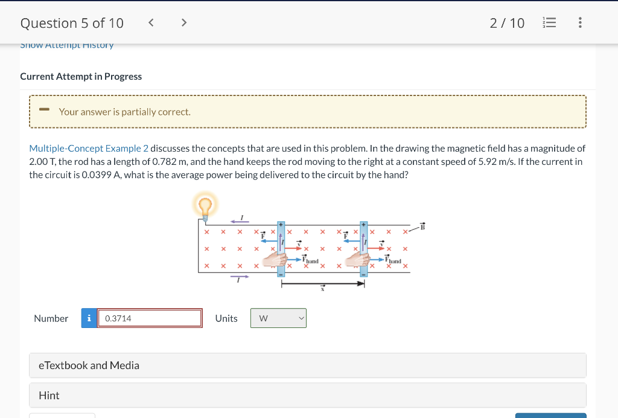This screenshot has width=618, height=418.
Task: Open the Multiple-Concept Example 2 link
Action: (88, 148)
